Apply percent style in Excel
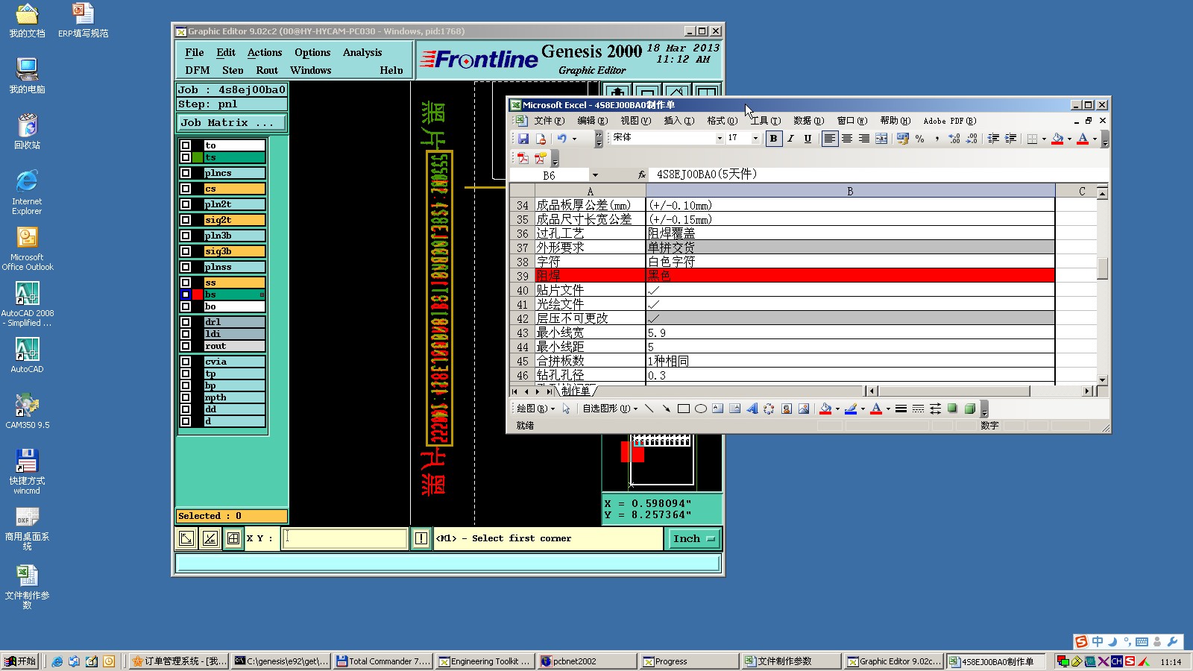 [x=919, y=139]
